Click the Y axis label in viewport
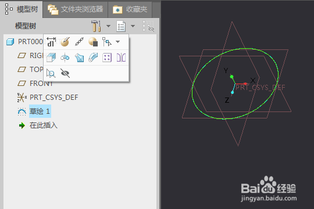 point(226,70)
